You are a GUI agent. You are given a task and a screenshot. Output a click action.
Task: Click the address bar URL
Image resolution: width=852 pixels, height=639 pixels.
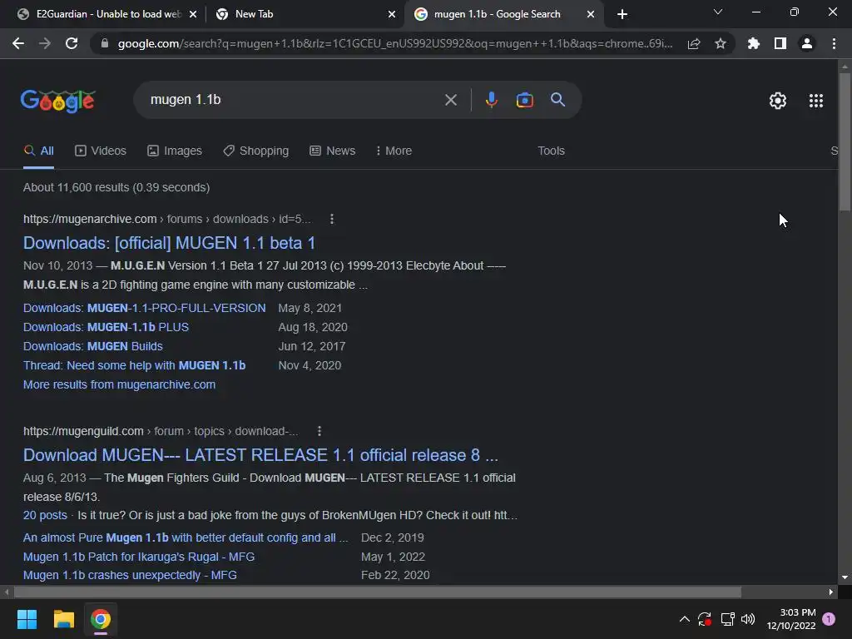click(x=395, y=43)
